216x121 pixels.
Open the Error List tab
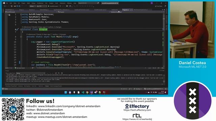(x=34, y=86)
